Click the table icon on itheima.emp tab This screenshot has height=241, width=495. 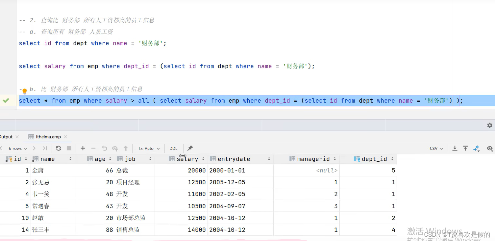[x=31, y=137]
